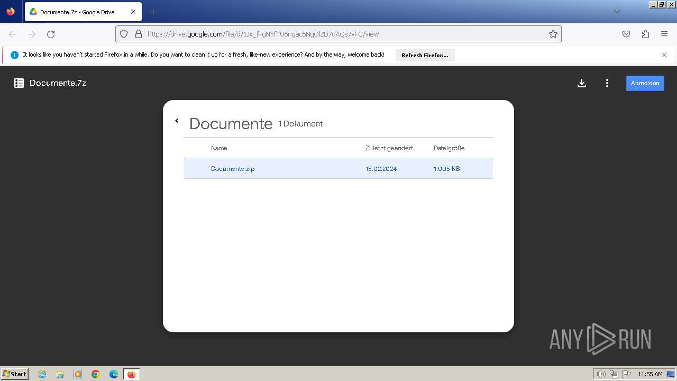View site security lock information
This screenshot has width=677, height=381.
click(139, 34)
